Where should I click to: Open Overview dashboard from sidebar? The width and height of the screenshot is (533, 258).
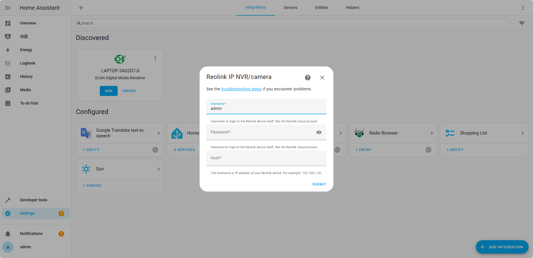click(x=35, y=23)
